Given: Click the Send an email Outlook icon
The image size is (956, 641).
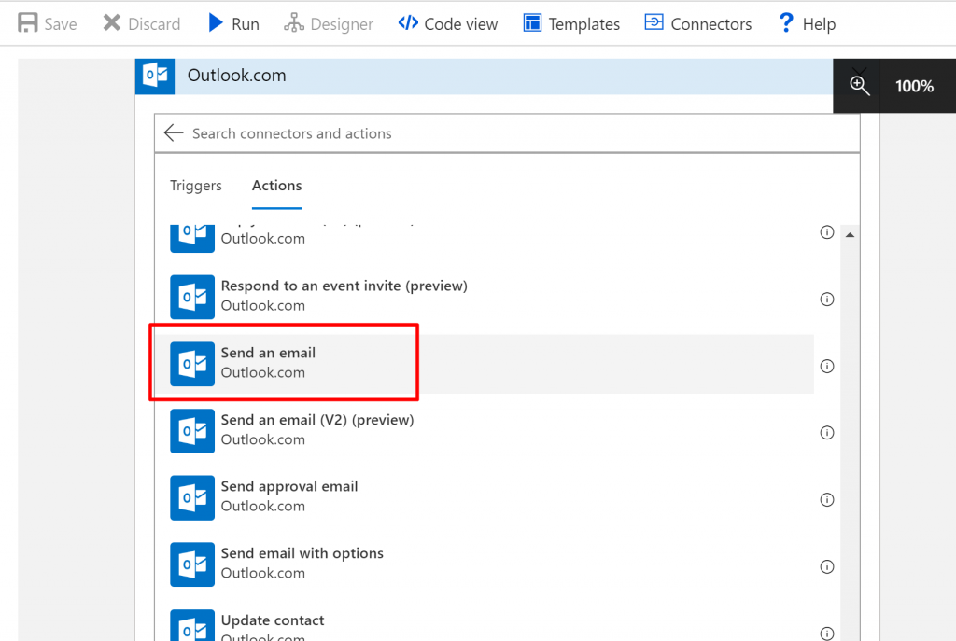Looking at the screenshot, I should click(x=192, y=364).
